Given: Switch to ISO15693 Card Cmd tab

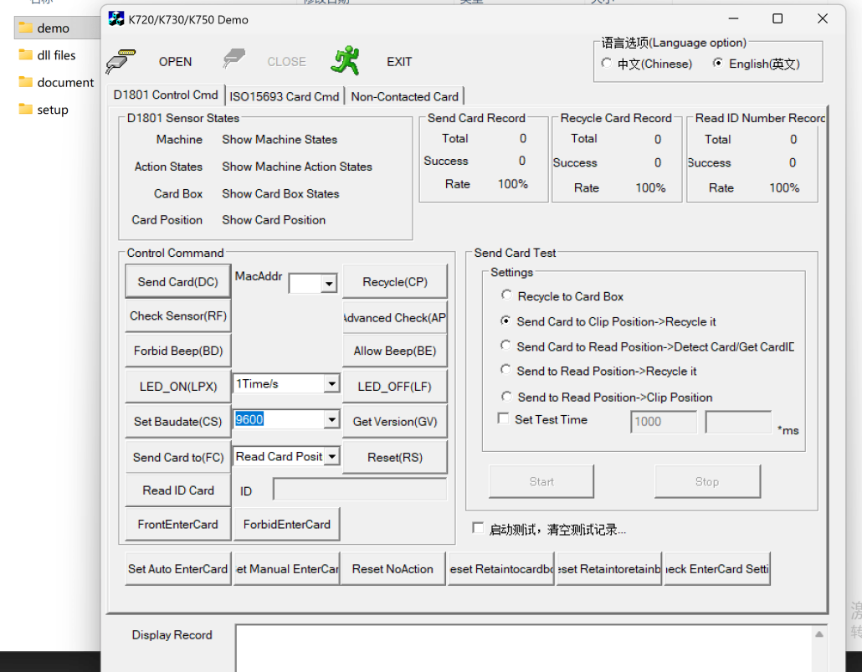Looking at the screenshot, I should (x=285, y=96).
